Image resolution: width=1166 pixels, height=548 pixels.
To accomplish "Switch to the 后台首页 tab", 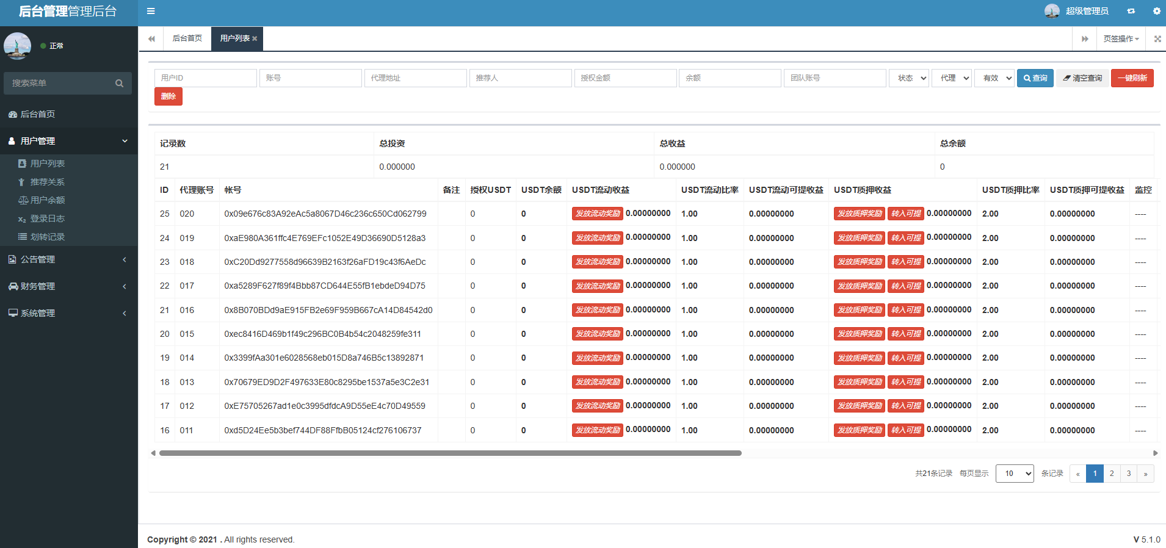I will tap(187, 38).
